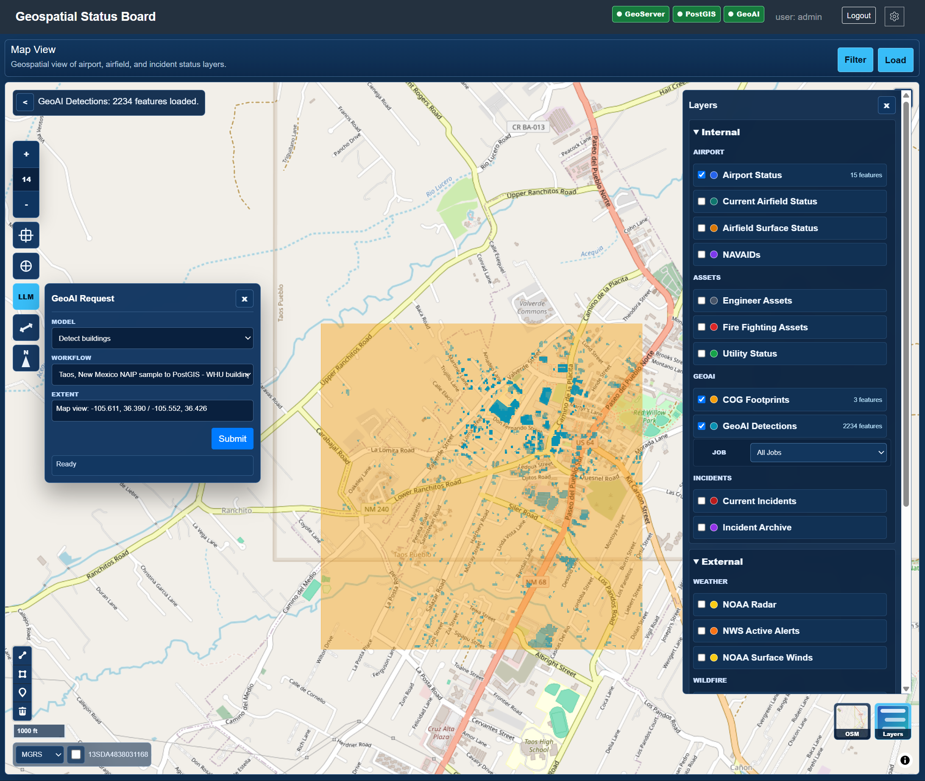Image resolution: width=925 pixels, height=781 pixels.
Task: Click the Filter button
Action: coord(855,60)
